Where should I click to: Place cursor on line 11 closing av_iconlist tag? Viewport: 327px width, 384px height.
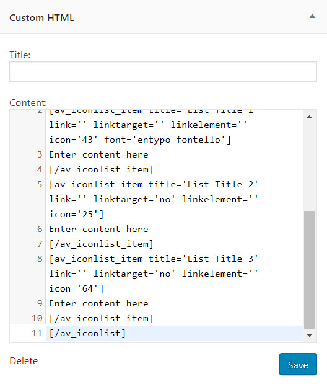pyautogui.click(x=87, y=333)
